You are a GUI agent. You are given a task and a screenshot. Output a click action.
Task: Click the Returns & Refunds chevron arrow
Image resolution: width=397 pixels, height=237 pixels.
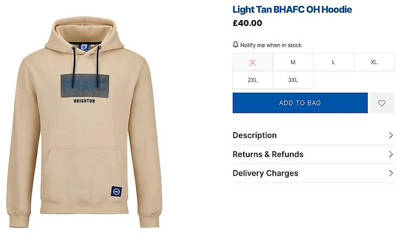click(x=390, y=154)
